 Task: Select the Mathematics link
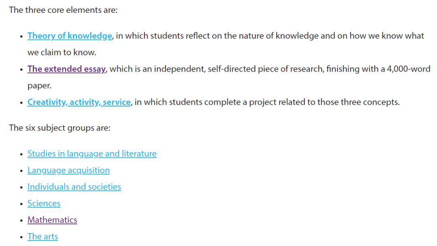tap(52, 220)
